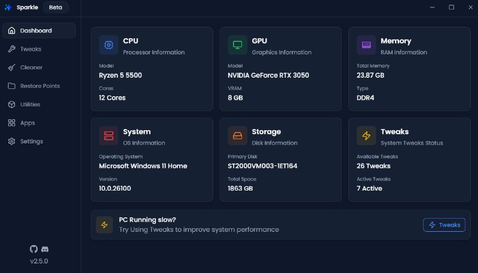Open the Tweaks page from sidebar
This screenshot has width=478, height=273.
30,49
